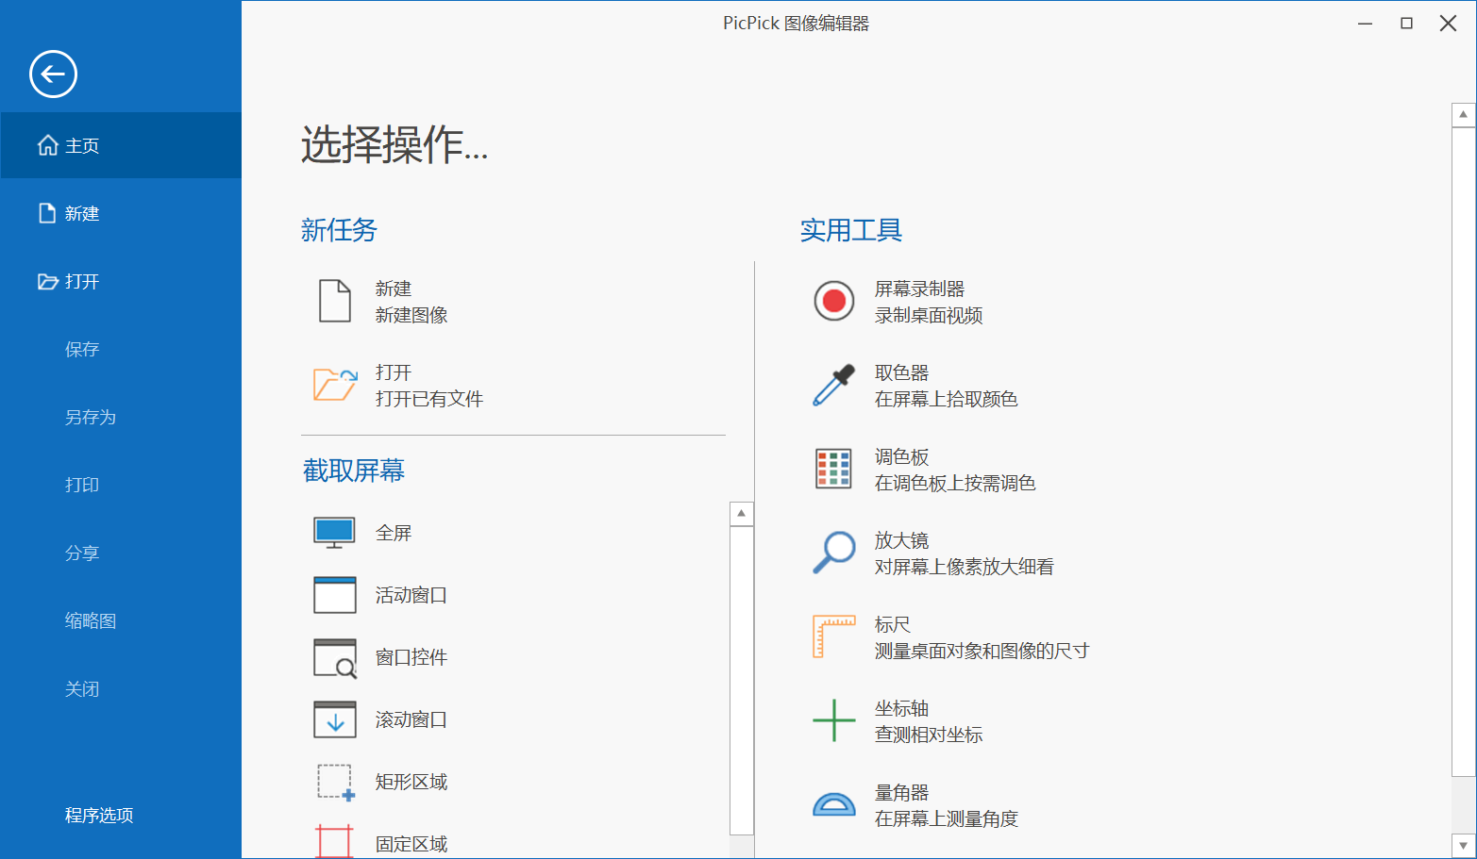Click the 在屏幕上拾取颜色 description text
Screen dimensions: 1477x859
click(x=947, y=399)
